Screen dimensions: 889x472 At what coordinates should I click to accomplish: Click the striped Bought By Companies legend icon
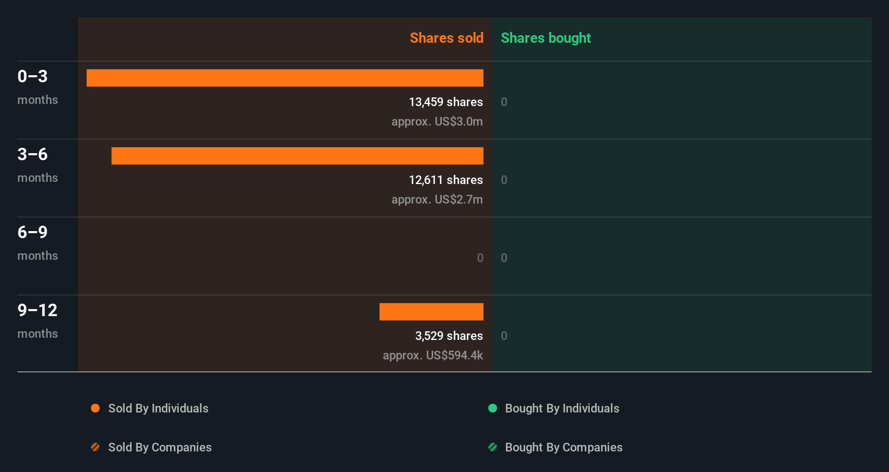pyautogui.click(x=493, y=447)
